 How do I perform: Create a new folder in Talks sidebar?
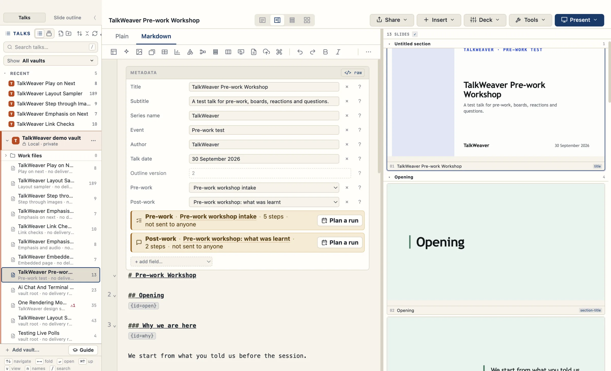(68, 33)
